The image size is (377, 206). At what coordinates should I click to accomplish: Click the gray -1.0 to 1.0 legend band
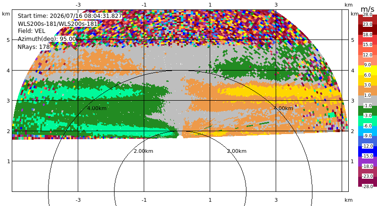pos(368,101)
